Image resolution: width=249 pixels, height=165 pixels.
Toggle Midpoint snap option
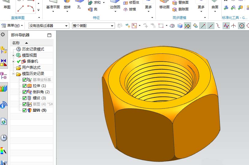coord(211,26)
